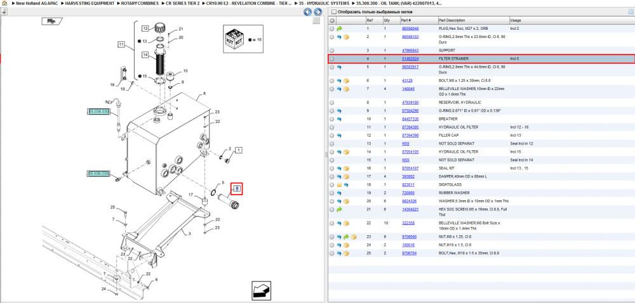Click the blue replace arrow in the Ref 5 row
The width and height of the screenshot is (635, 303).
coord(339,67)
